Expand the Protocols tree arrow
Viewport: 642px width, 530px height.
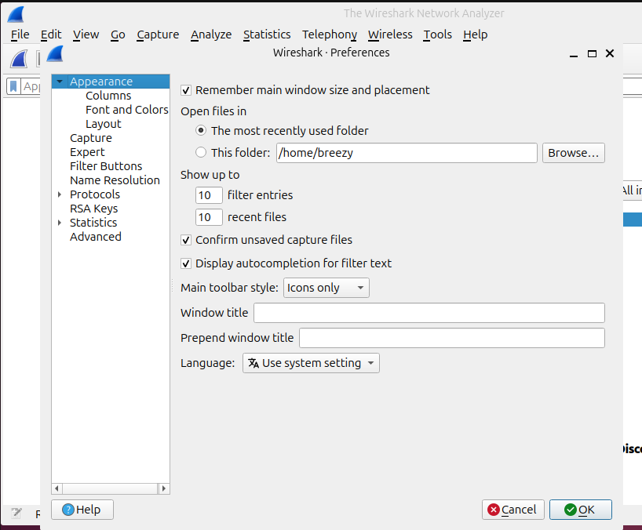[60, 194]
